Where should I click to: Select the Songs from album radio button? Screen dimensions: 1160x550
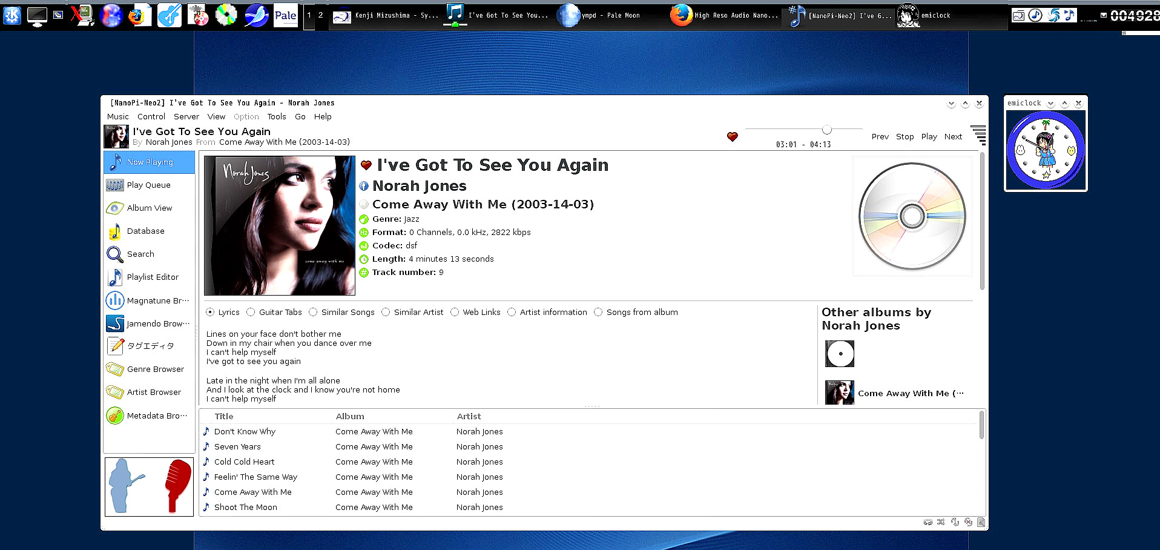[x=598, y=313]
